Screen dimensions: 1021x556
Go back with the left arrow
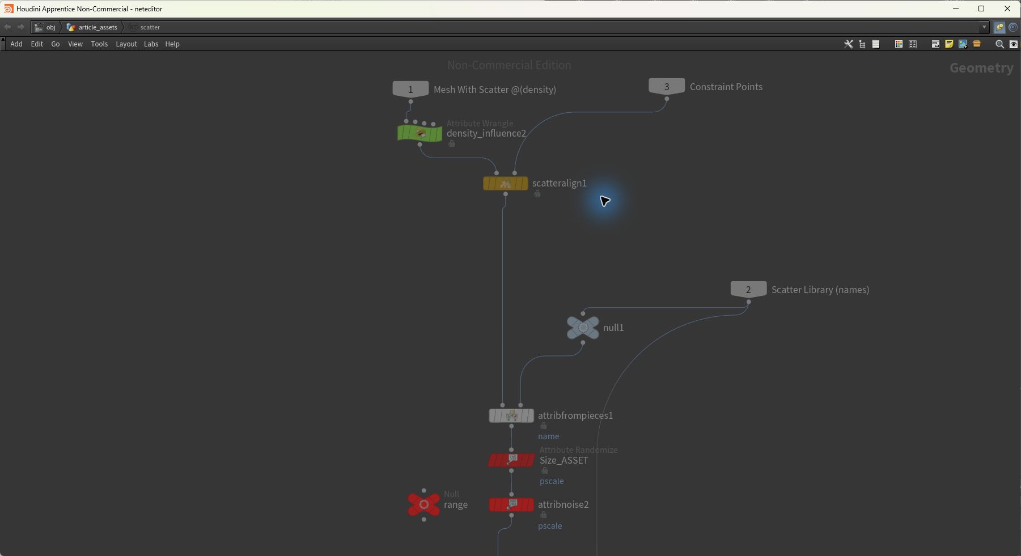(7, 27)
